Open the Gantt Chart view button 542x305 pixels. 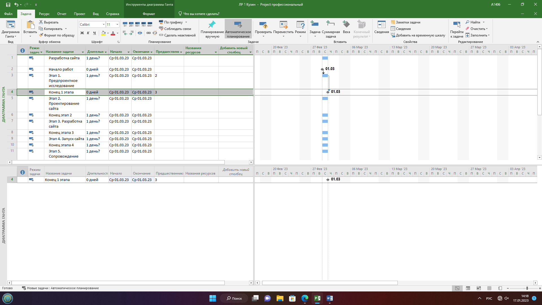point(10,29)
